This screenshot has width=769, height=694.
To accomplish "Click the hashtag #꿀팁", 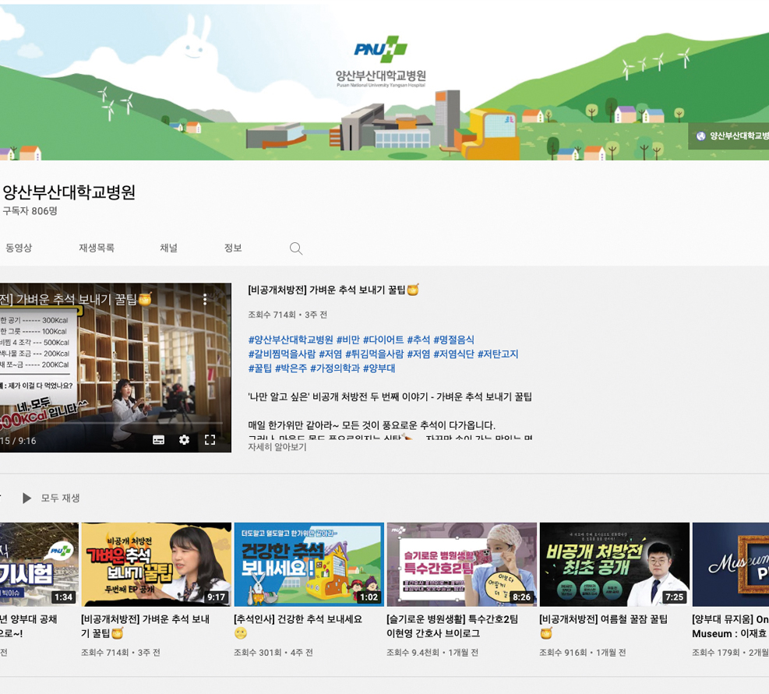I will [260, 368].
